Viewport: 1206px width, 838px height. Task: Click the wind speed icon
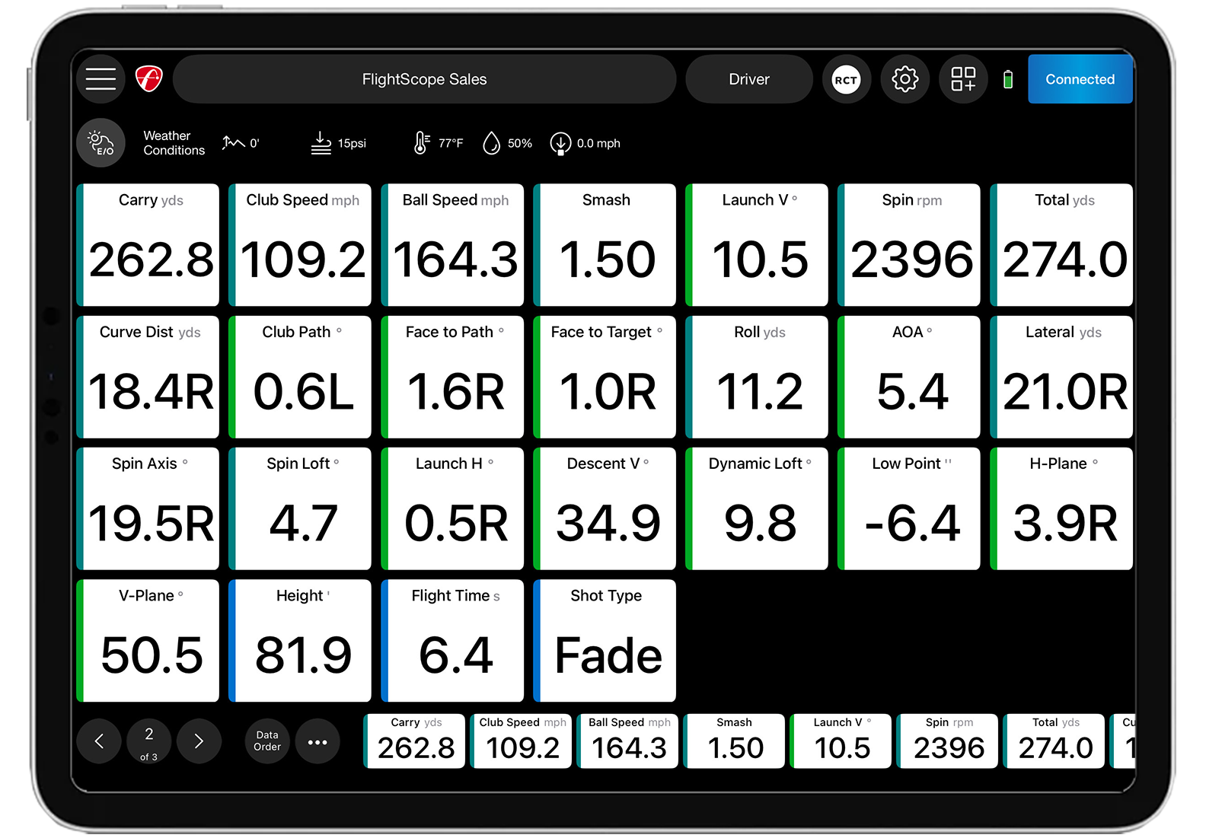(560, 143)
